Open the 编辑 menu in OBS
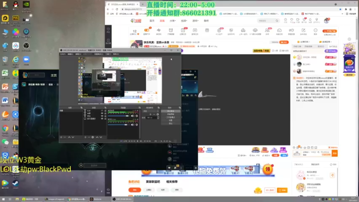Viewport: 359px width, 202px height. [x=70, y=54]
